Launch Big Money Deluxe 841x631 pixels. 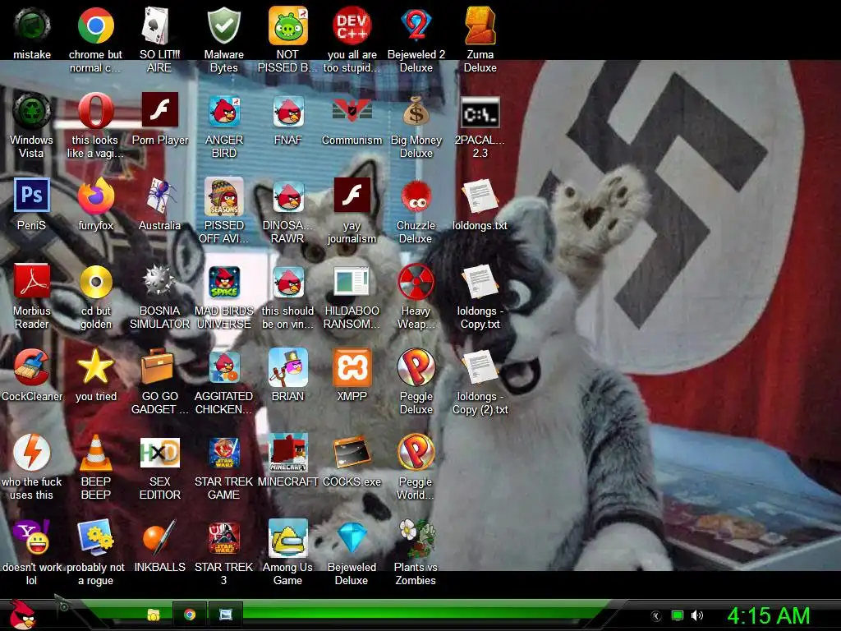416,111
